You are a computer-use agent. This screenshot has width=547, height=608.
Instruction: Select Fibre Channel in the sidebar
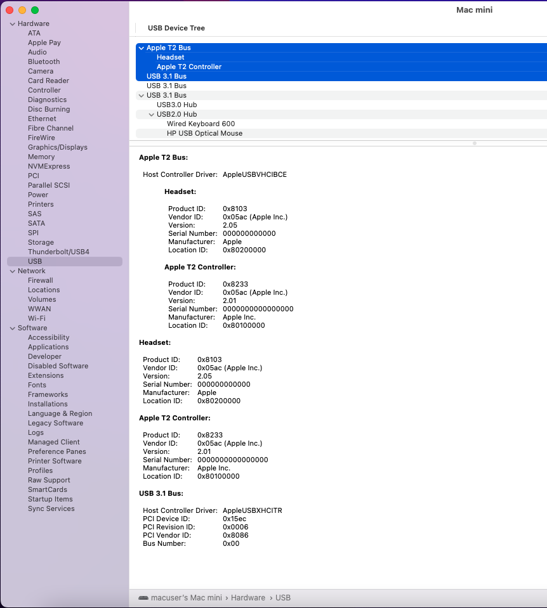tap(51, 128)
